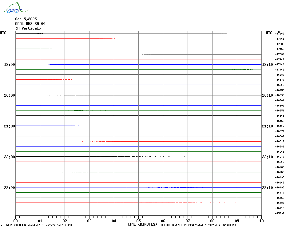Click the 22:10 time label on right
The width and height of the screenshot is (286, 229).
(267, 157)
